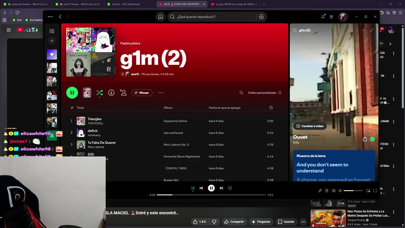
Task: Expand Now Playing view arrows icon
Action: click(372, 30)
